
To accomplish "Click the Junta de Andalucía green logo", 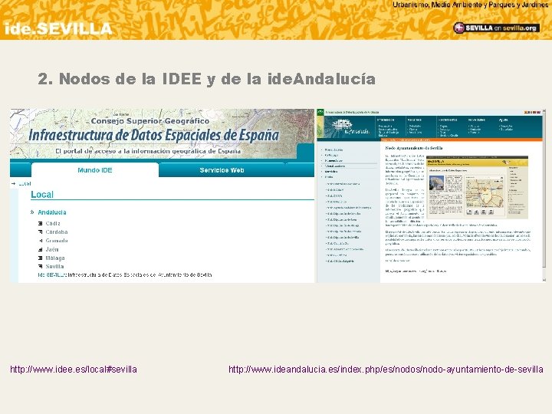I will pyautogui.click(x=320, y=113).
